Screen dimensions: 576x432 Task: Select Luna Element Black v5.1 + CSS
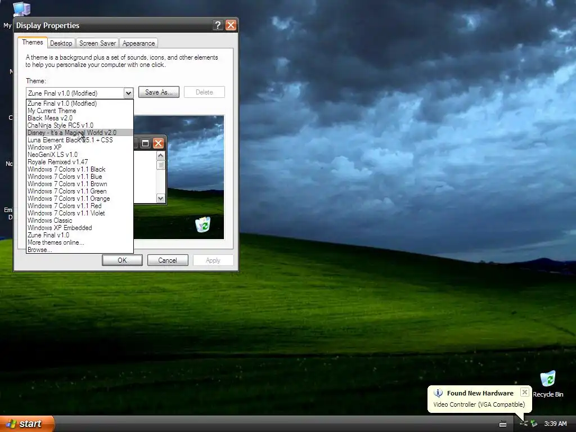(x=80, y=140)
